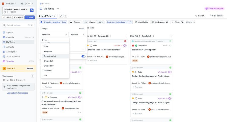
Task: Switch to the Kanban view
Action: (93, 22)
